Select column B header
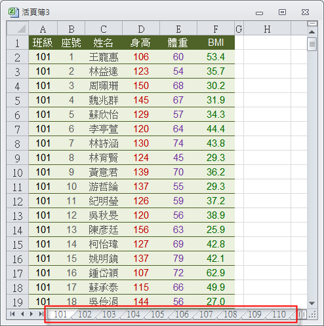This screenshot has width=324, height=326. point(71,28)
